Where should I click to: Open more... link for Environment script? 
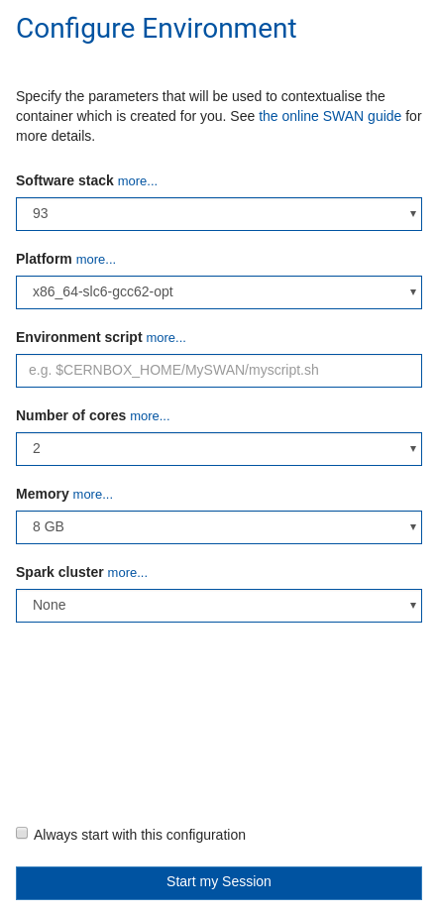pyautogui.click(x=165, y=338)
